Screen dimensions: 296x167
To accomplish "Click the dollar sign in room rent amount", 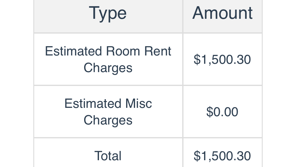I will [197, 59].
